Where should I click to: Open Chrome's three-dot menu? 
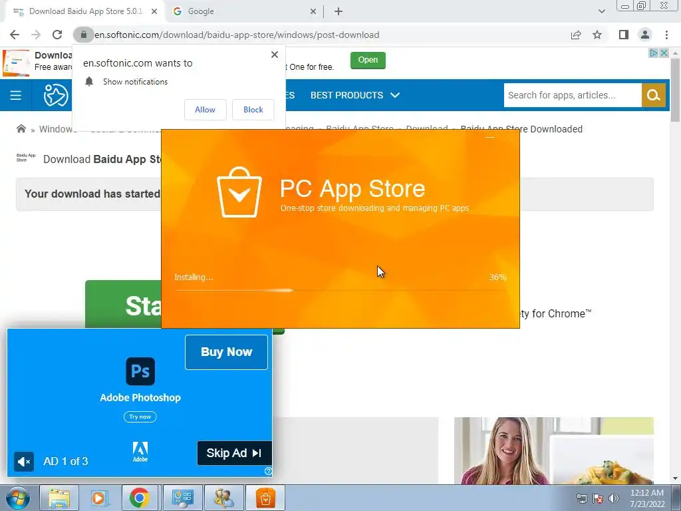pos(666,35)
